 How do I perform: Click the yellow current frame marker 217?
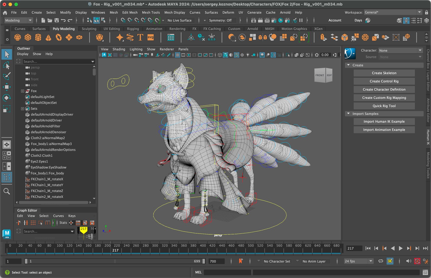click(x=84, y=230)
